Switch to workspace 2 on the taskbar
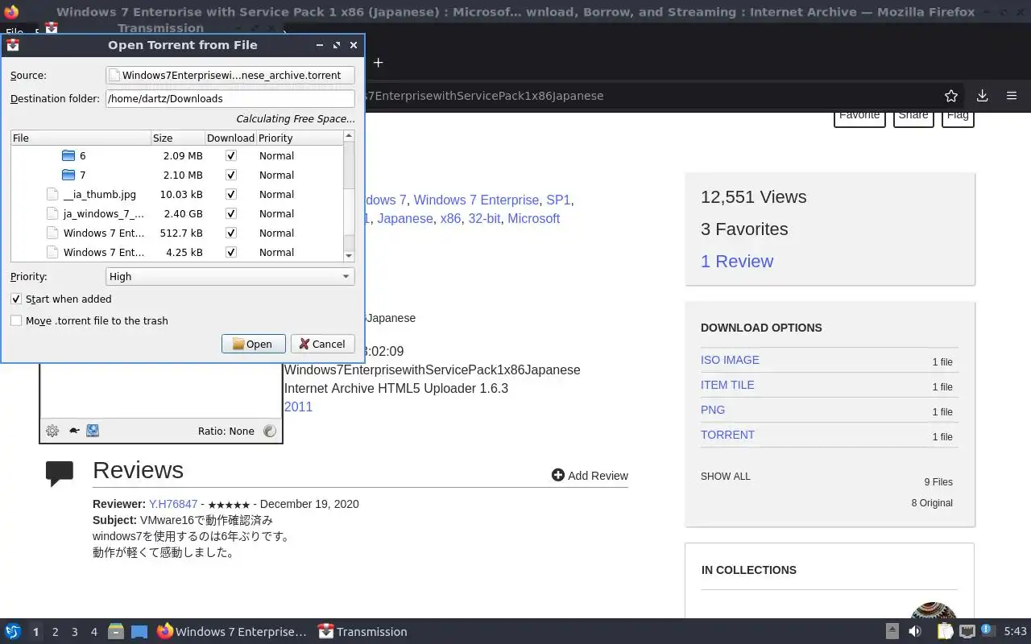The image size is (1031, 644). coord(55,632)
